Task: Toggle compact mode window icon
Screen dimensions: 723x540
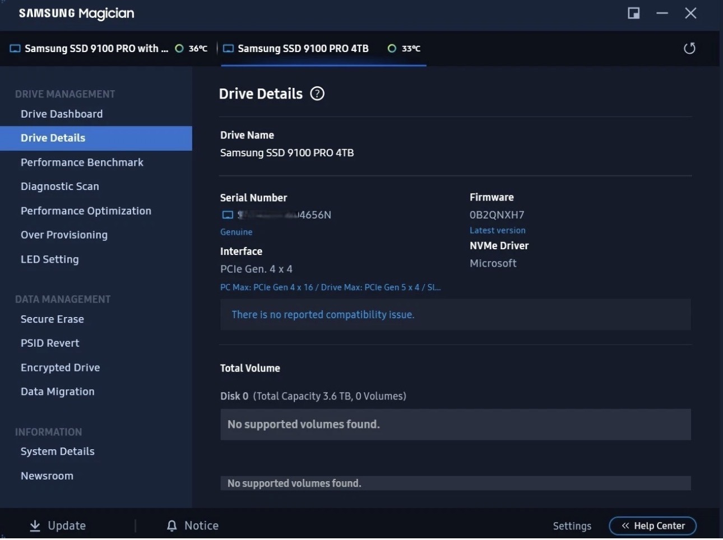Action: (x=634, y=13)
